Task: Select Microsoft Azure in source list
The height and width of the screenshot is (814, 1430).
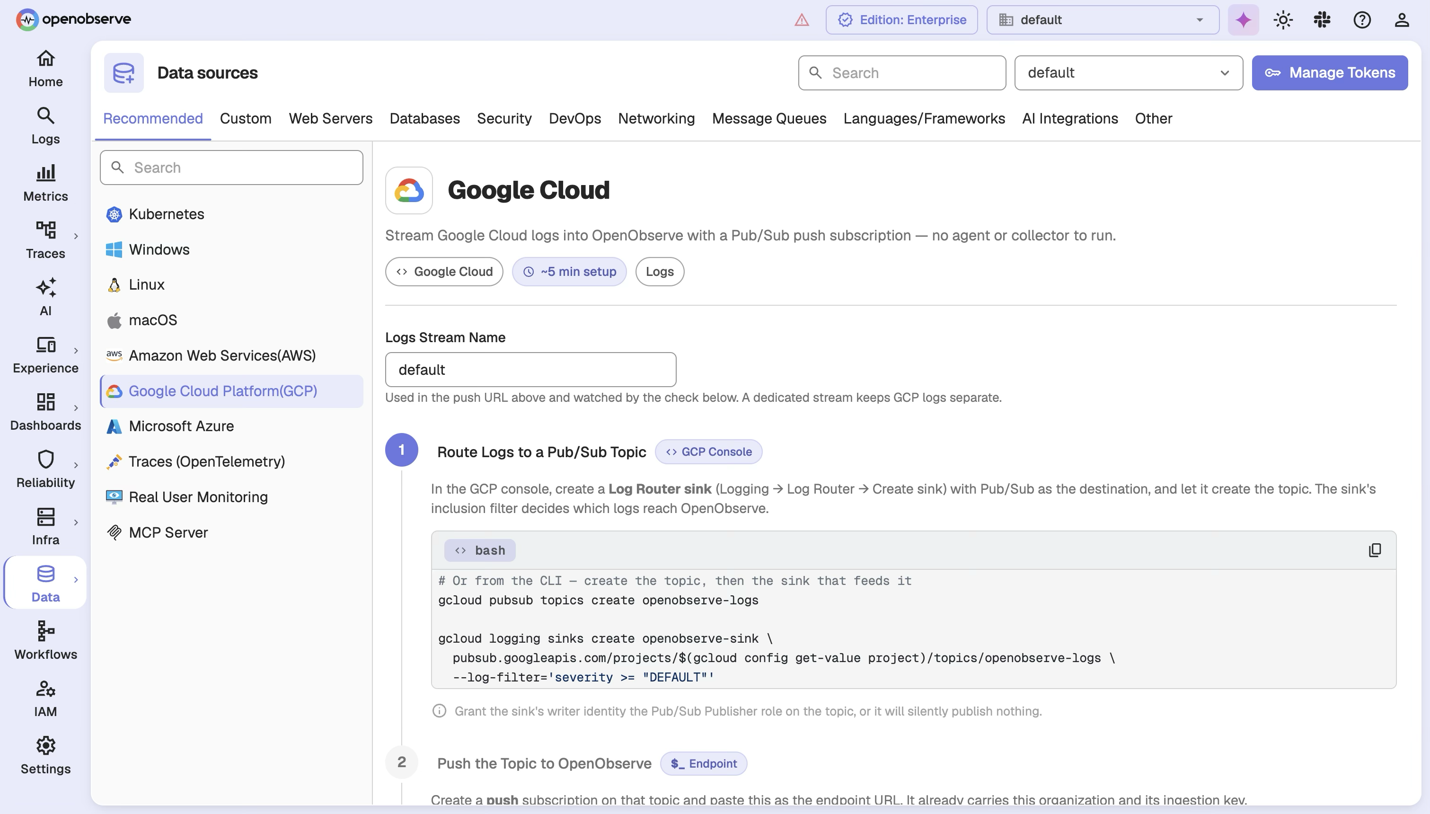Action: click(x=231, y=426)
